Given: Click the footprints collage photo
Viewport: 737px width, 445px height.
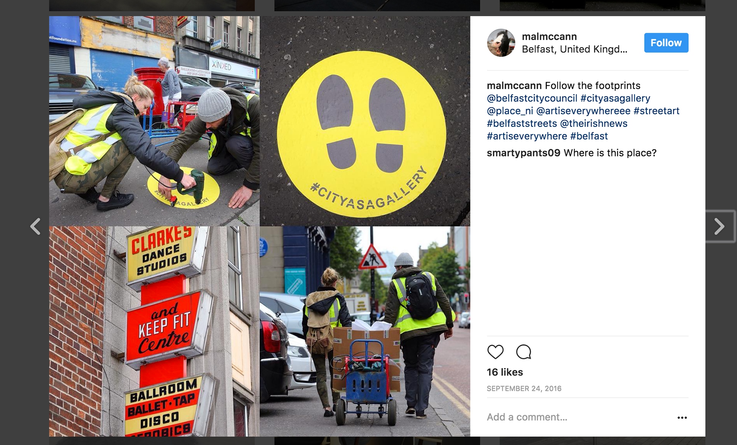Looking at the screenshot, I should tap(259, 226).
